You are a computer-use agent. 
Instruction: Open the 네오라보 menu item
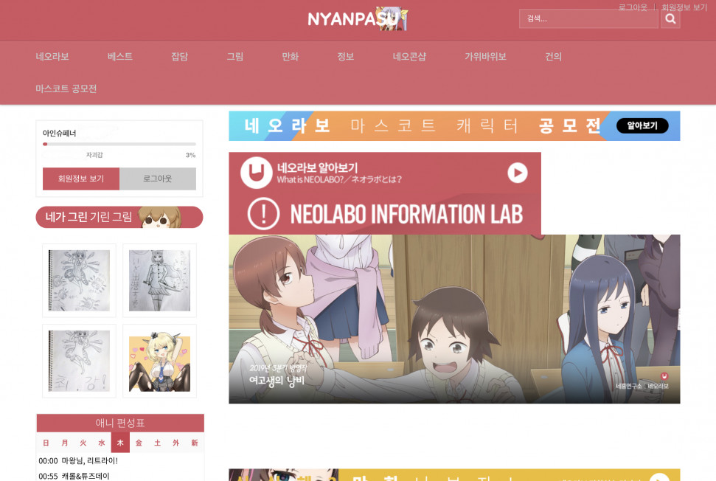pos(52,57)
